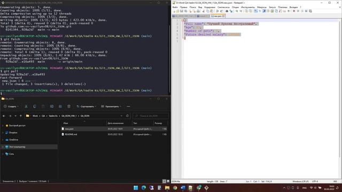
Task: Click Rename icon in File Explorer toolbar
Action: (x=52, y=107)
